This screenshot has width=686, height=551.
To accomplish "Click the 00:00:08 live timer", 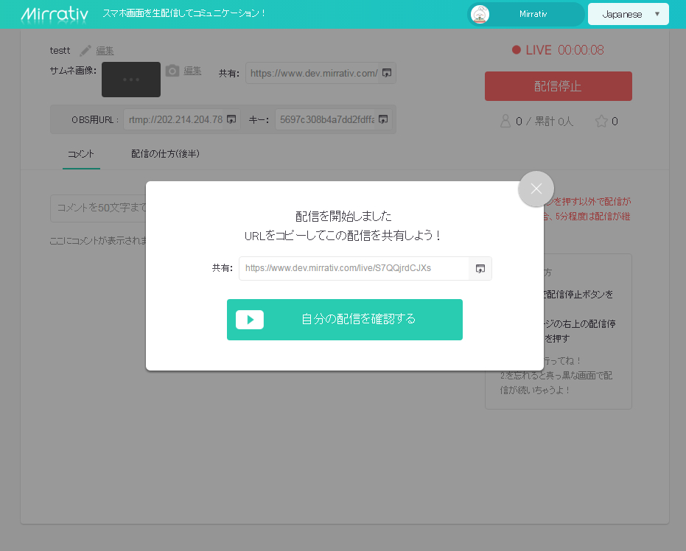I will (x=581, y=50).
